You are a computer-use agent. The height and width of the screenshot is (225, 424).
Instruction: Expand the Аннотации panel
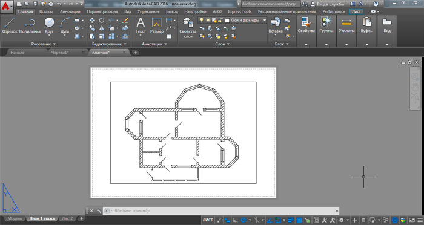[154, 44]
